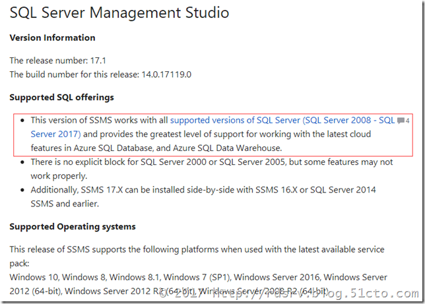Click the build number 14.0.17119.0 line
425x304 pixels.
pos(100,75)
